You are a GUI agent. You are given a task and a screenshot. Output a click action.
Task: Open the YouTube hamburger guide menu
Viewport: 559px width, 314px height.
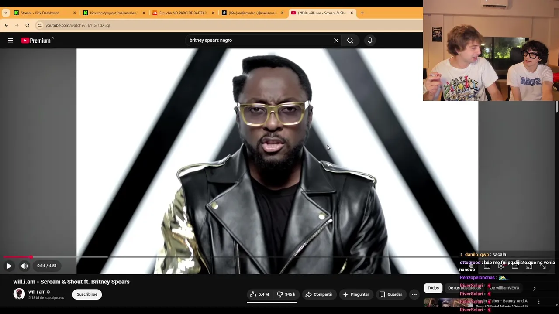tap(10, 41)
